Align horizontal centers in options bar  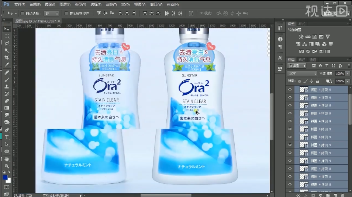click(x=127, y=14)
